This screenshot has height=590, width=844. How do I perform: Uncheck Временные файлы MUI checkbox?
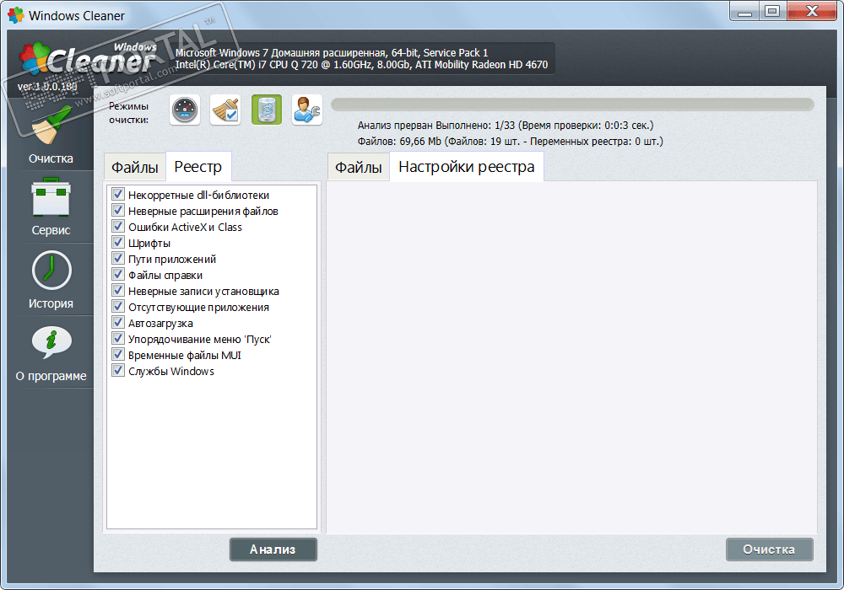click(x=118, y=354)
